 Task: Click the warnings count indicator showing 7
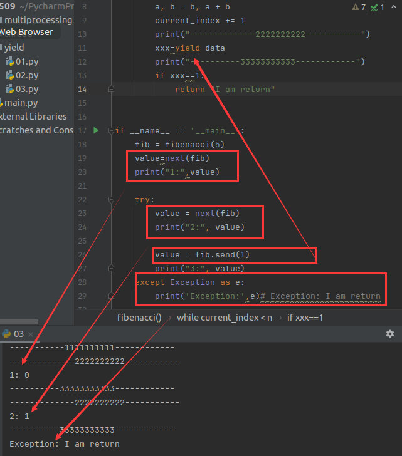[x=359, y=8]
